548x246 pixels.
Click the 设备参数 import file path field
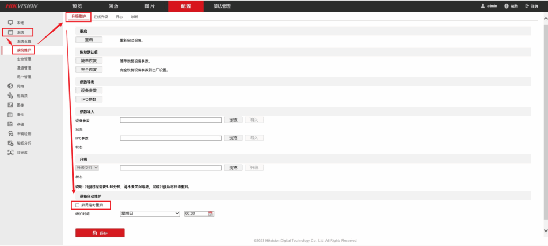[x=170, y=121]
